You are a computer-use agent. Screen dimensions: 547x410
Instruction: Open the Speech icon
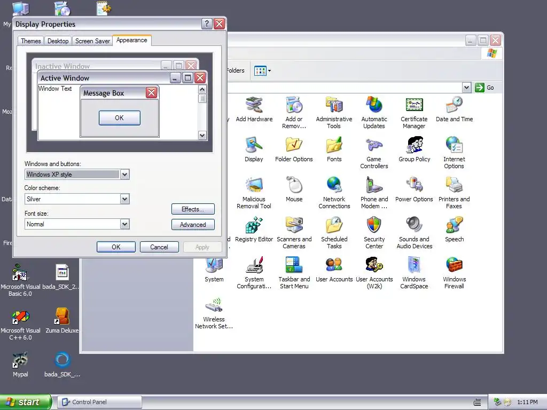coord(454,225)
